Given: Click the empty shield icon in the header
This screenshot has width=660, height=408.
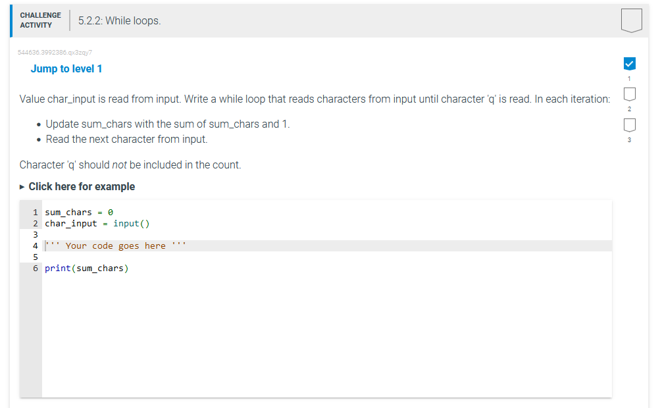Looking at the screenshot, I should [x=631, y=20].
